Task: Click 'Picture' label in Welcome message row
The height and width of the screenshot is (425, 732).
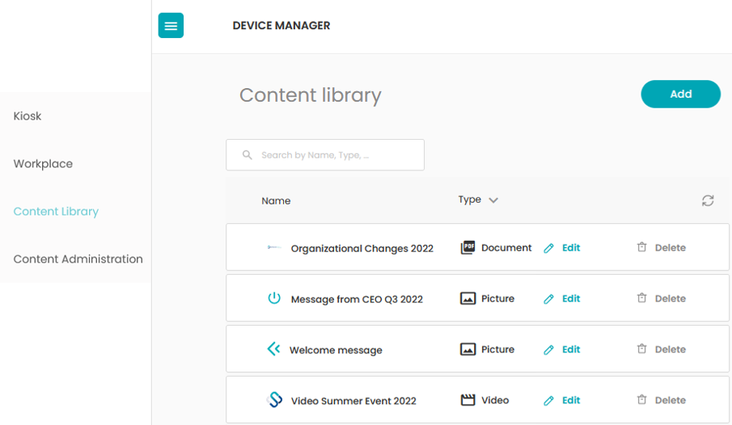Action: click(x=497, y=349)
